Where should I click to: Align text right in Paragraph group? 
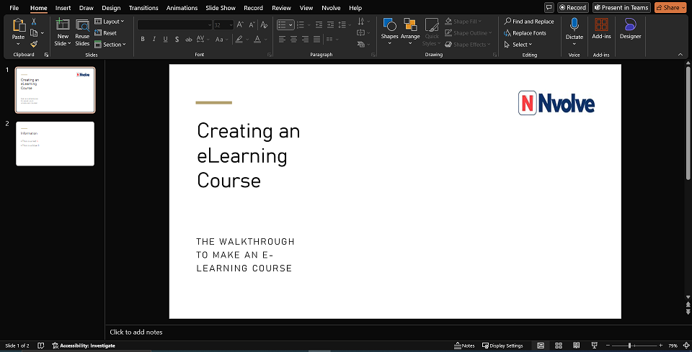[305, 39]
